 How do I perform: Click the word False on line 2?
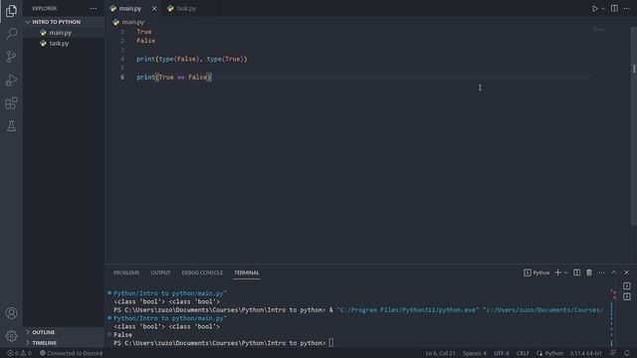[146, 41]
